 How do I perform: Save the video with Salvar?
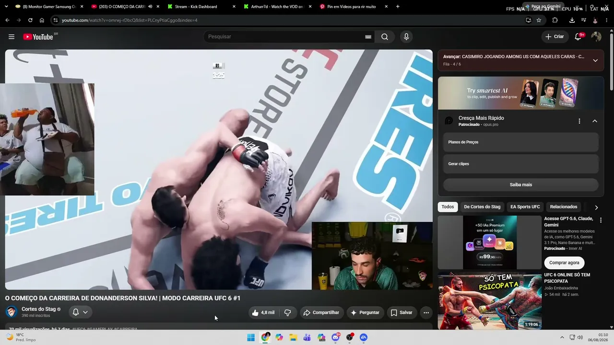coord(401,312)
